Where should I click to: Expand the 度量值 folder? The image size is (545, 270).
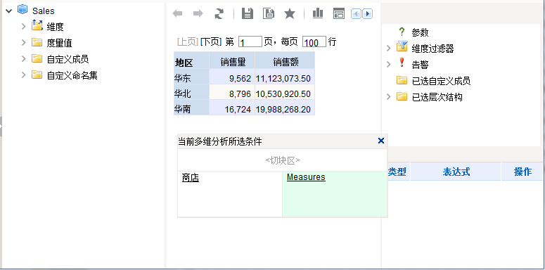point(23,42)
